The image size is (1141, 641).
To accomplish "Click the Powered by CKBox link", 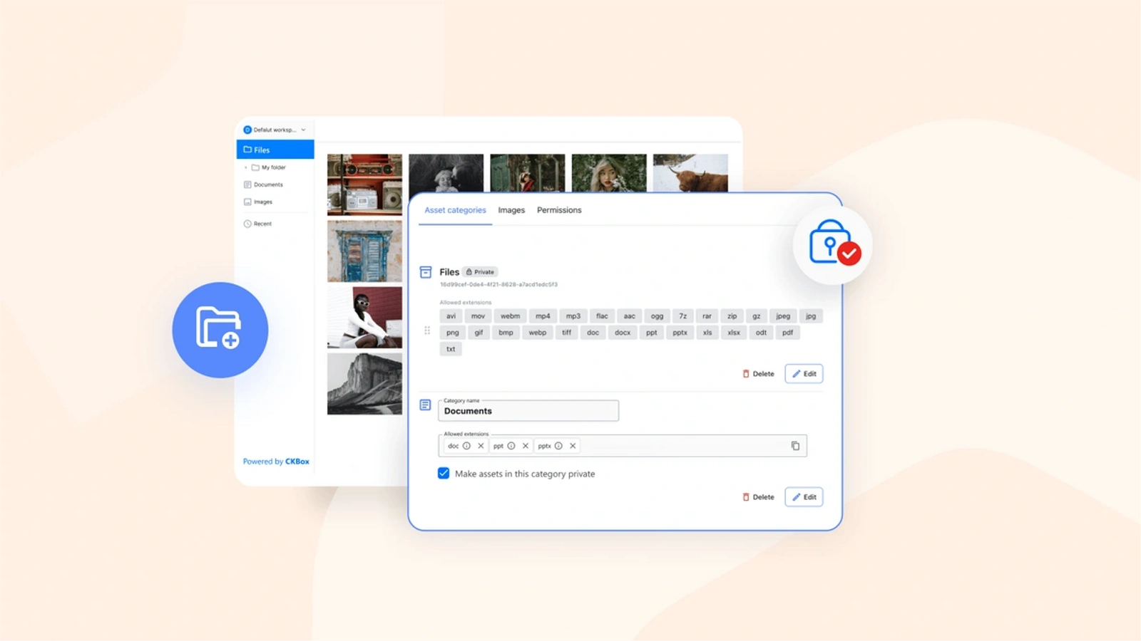I will pyautogui.click(x=276, y=462).
